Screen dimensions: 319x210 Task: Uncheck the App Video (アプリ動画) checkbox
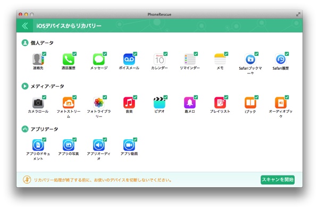click(135, 140)
